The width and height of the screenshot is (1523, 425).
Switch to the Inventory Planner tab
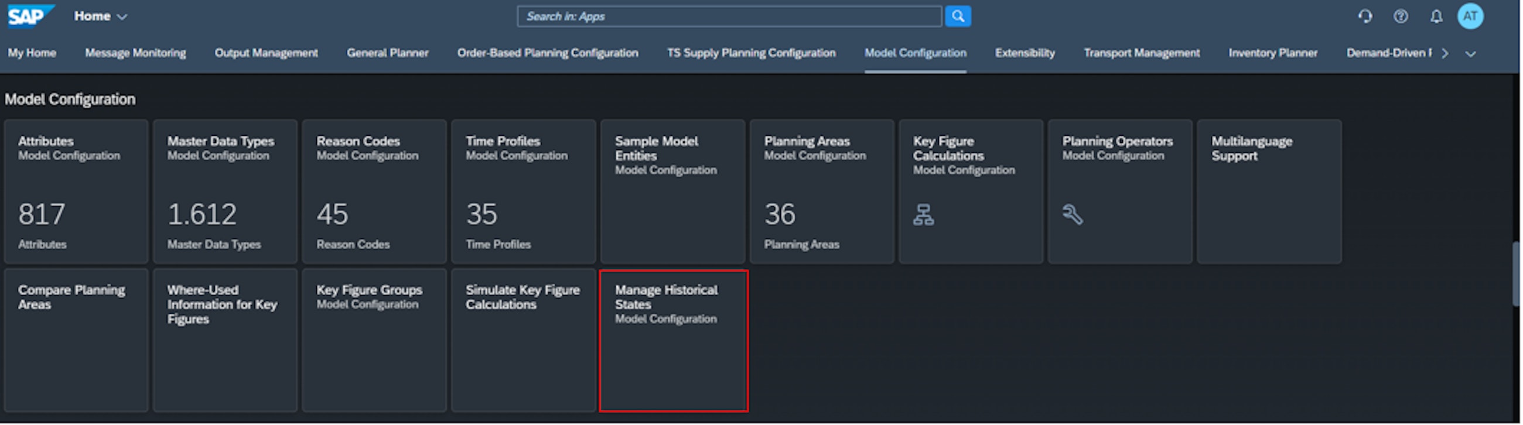(x=1273, y=53)
